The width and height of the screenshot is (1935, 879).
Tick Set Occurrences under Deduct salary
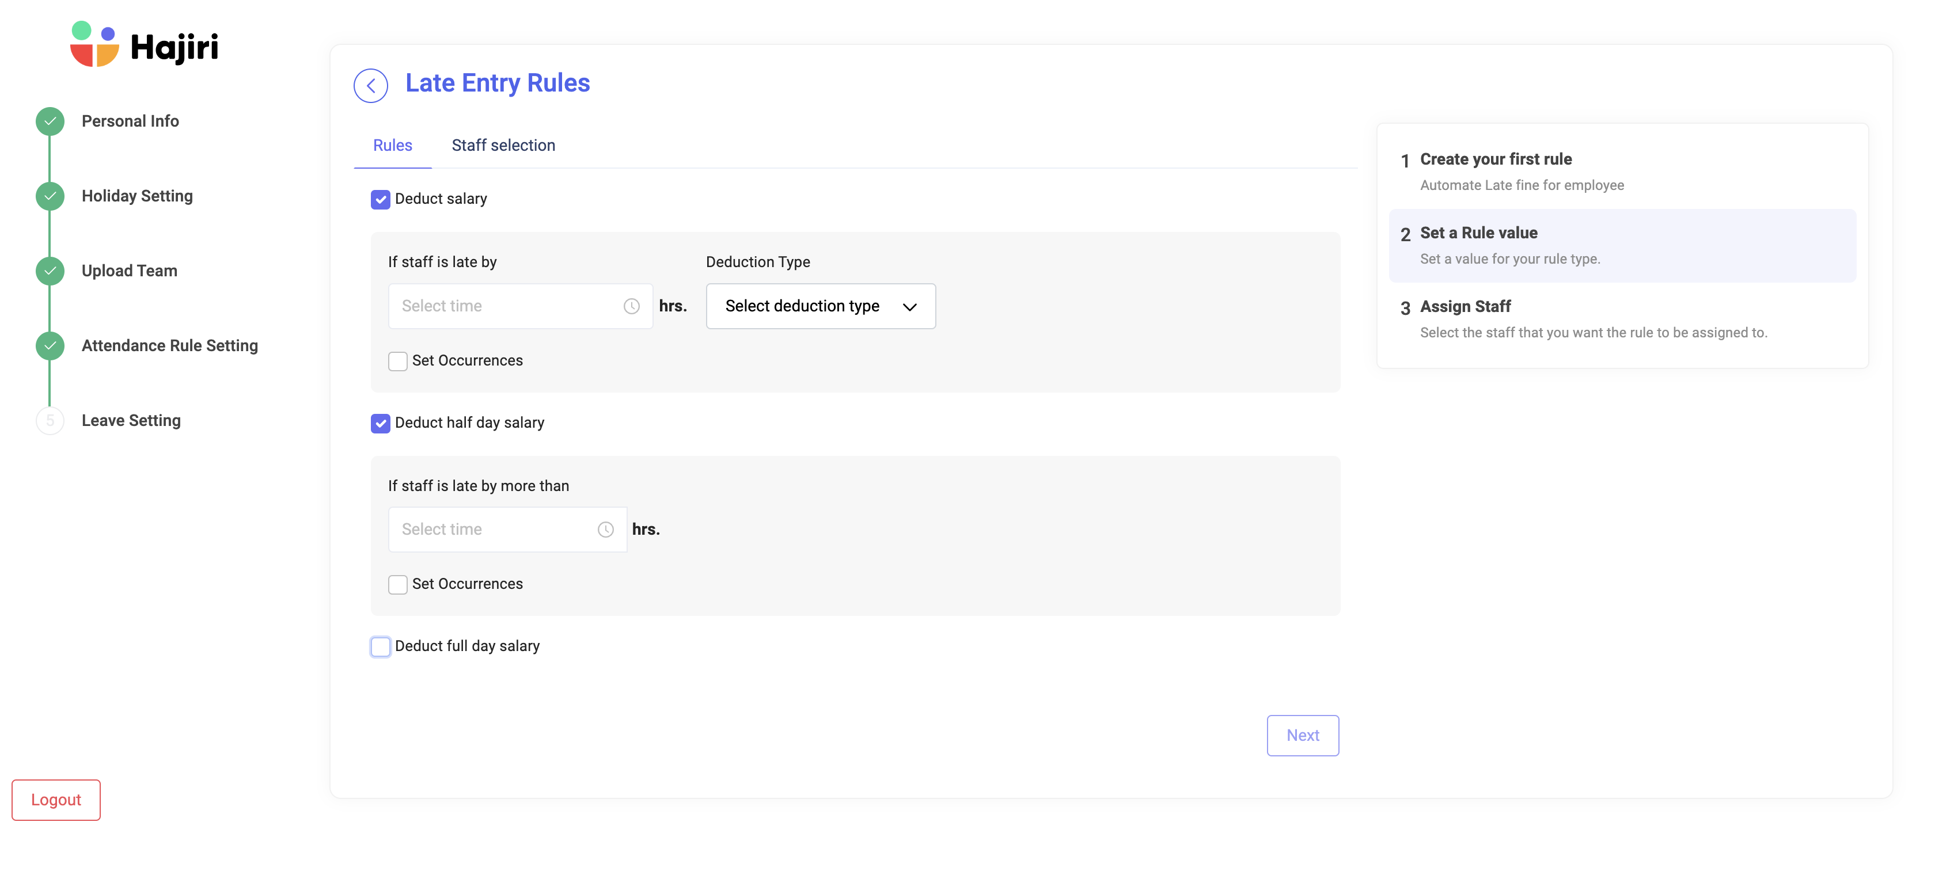[397, 361]
